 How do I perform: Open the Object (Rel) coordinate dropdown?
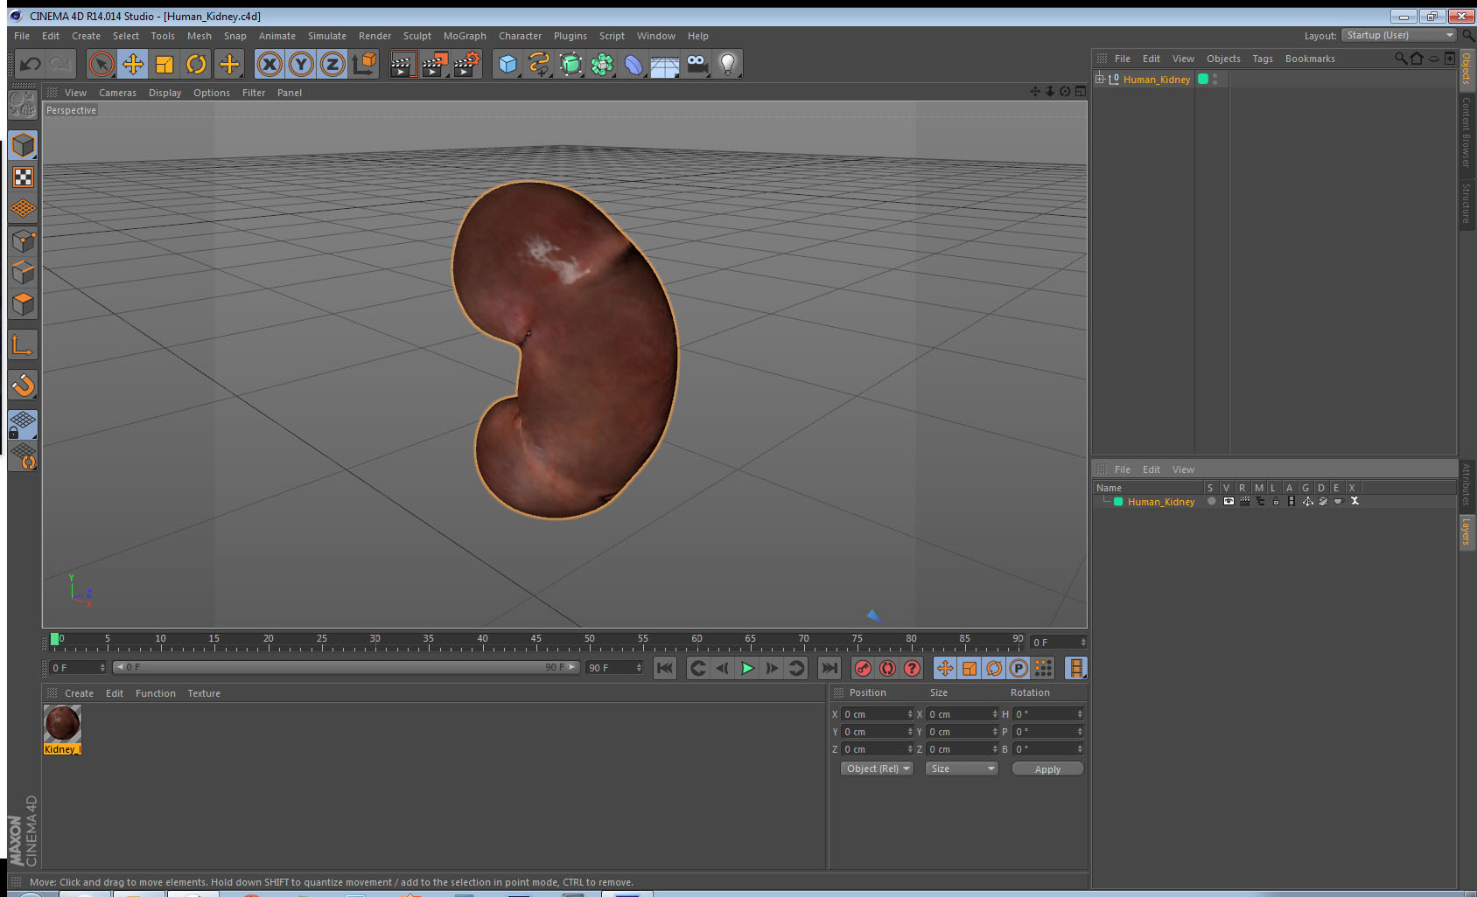click(x=877, y=768)
